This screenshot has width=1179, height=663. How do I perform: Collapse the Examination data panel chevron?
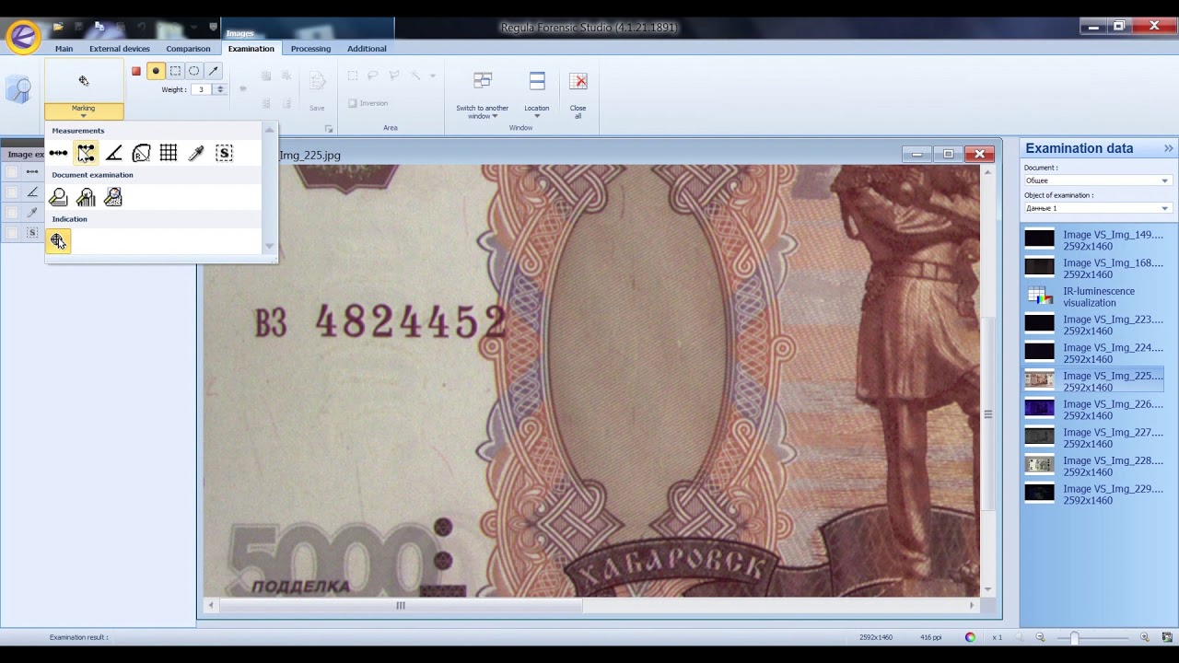(x=1169, y=148)
